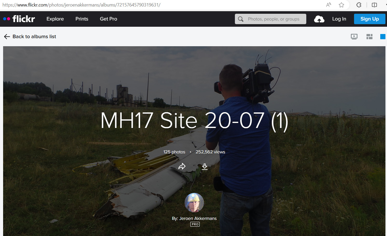Click the search magnifier icon
Viewport: 387px width, 236px height.
[241, 19]
